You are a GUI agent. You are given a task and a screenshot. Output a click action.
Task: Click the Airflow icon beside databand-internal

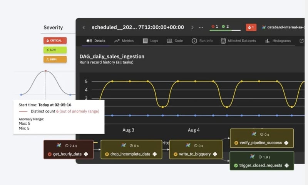coord(264,27)
